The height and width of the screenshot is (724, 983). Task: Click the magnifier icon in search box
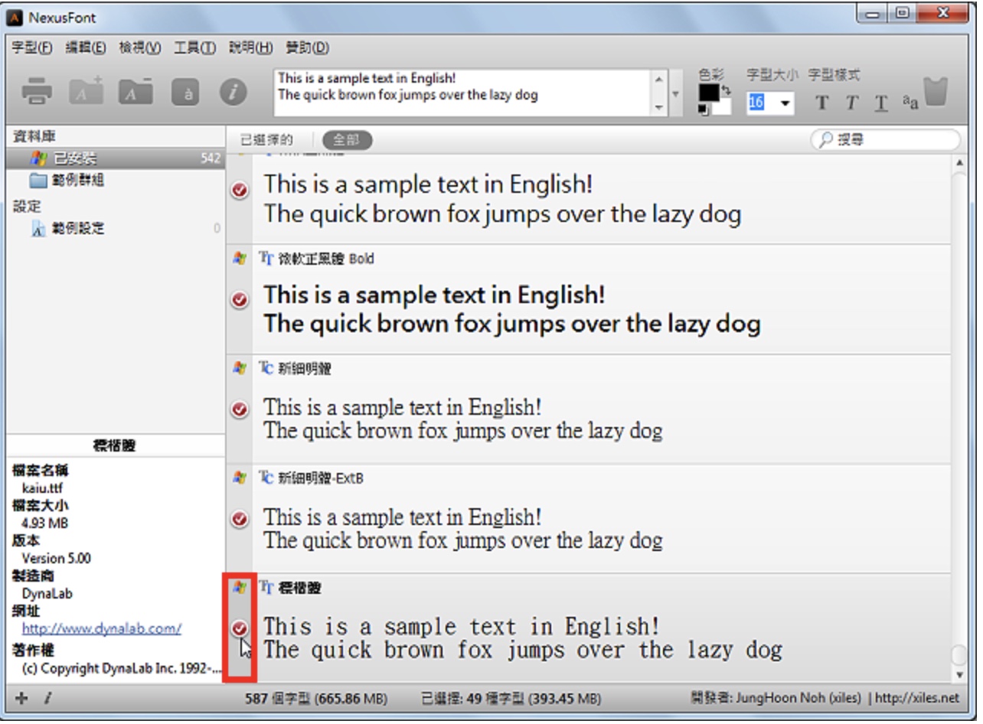[826, 140]
